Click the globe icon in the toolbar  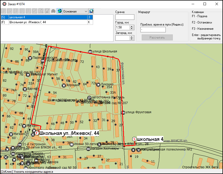[x=59, y=11]
